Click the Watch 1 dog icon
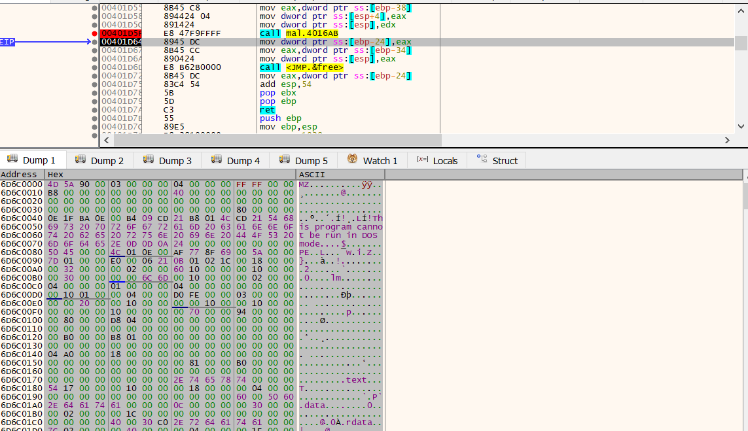The image size is (748, 431). coord(353,160)
